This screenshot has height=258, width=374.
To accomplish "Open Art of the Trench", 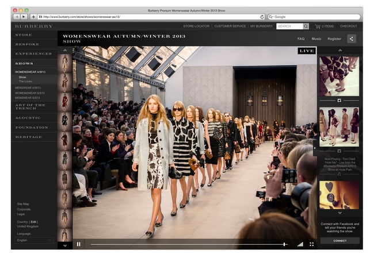I will [x=30, y=106].
